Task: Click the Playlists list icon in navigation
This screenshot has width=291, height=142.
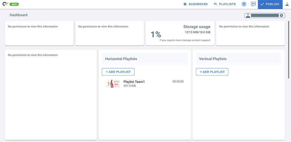Action: pos(215,4)
